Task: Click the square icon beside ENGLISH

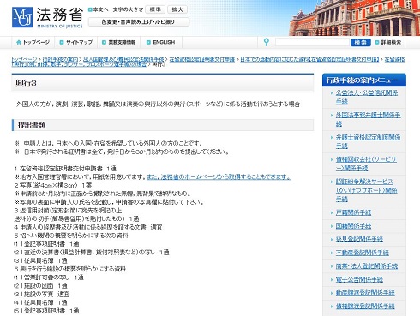Action: tap(148, 42)
